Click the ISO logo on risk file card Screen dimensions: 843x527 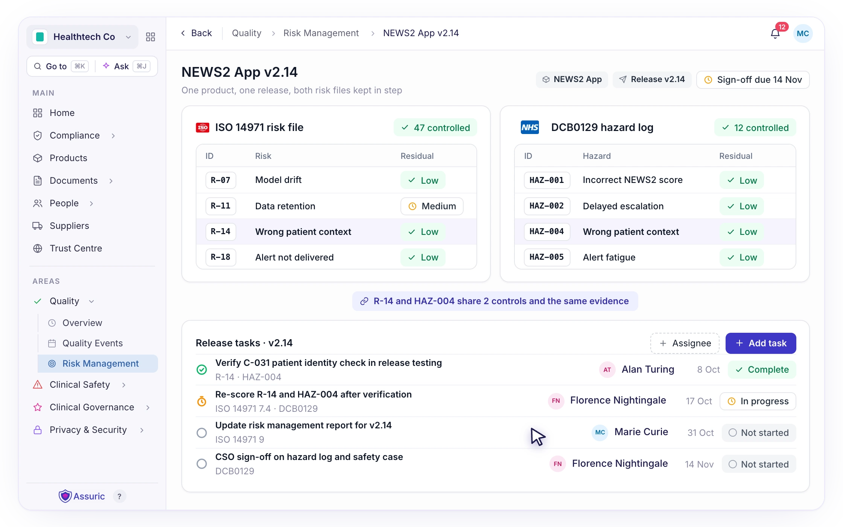tap(202, 128)
